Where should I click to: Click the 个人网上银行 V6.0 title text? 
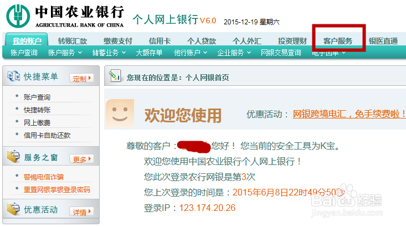174,20
